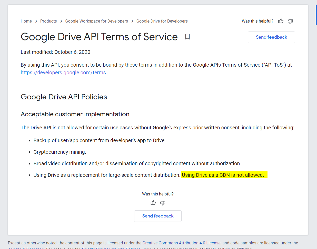
Task: Click the "Backup of user/app content" bullet
Action: coord(100,140)
